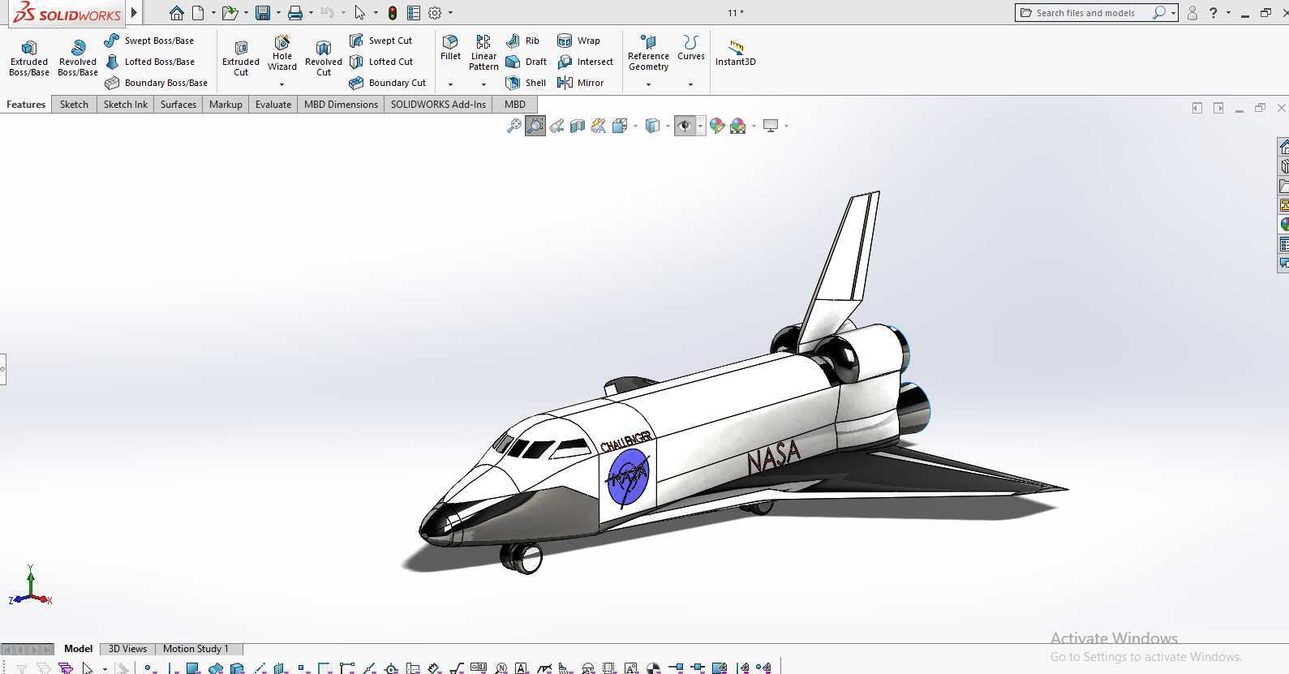This screenshot has height=674, width=1289.
Task: Click the Home icon in the title bar
Action: click(x=176, y=13)
